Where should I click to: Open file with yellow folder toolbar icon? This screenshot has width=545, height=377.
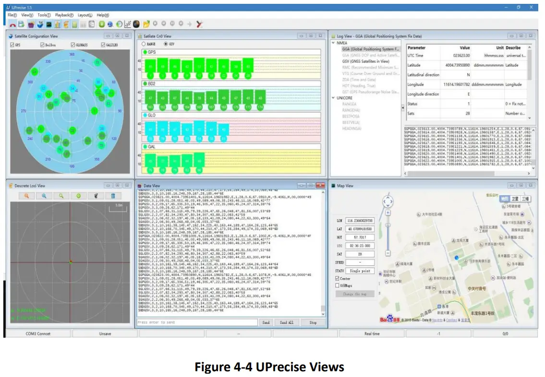tap(146, 24)
